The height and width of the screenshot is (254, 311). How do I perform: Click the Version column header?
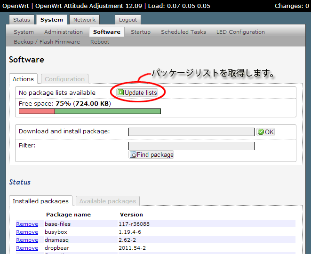131,215
